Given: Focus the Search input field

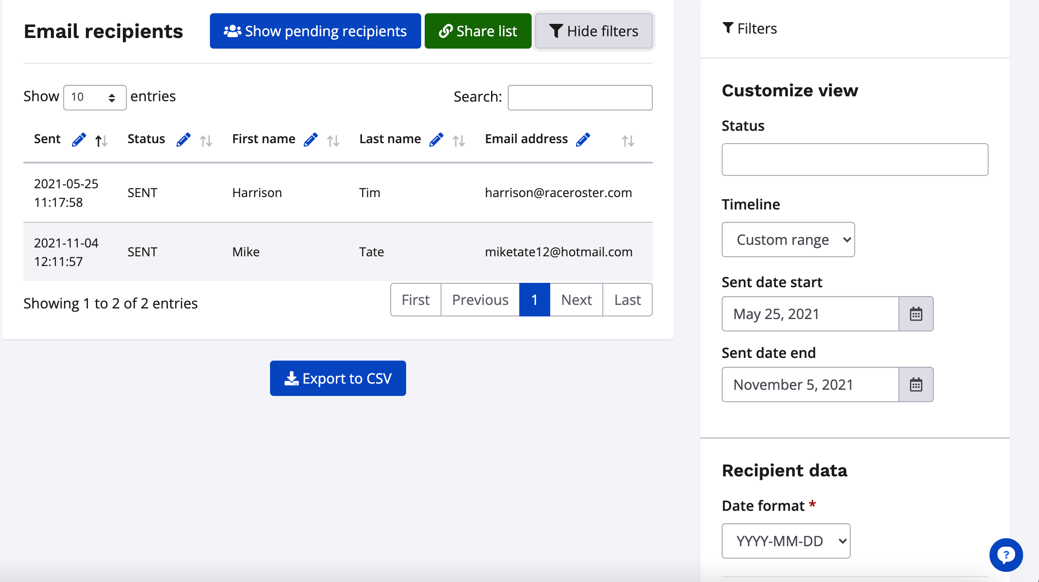Looking at the screenshot, I should 580,97.
